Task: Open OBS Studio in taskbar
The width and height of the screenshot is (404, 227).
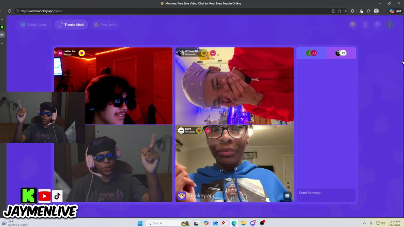Action: [262, 223]
